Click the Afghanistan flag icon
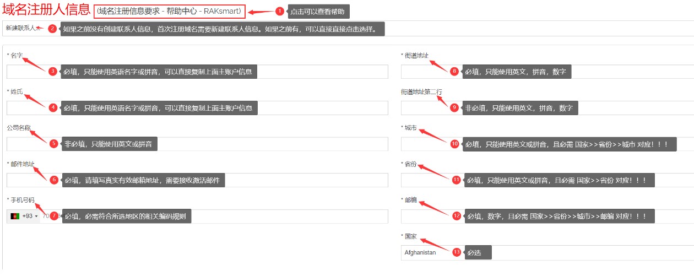 [x=15, y=217]
